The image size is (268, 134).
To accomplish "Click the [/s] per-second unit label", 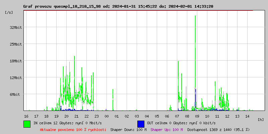I will [x=9, y=12].
